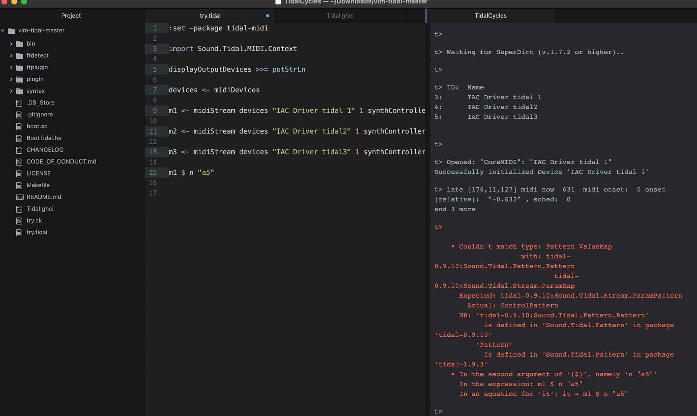
Task: Select try.tidal in the project tree
Action: point(37,232)
